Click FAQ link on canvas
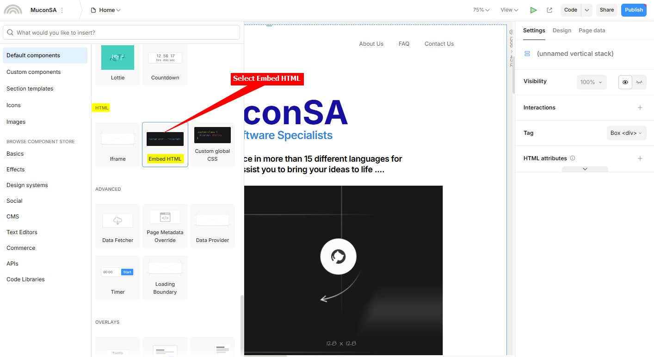The width and height of the screenshot is (654, 357). tap(404, 44)
